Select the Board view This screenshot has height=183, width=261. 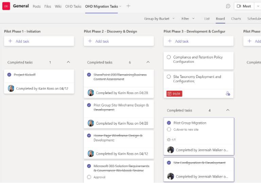point(220,18)
